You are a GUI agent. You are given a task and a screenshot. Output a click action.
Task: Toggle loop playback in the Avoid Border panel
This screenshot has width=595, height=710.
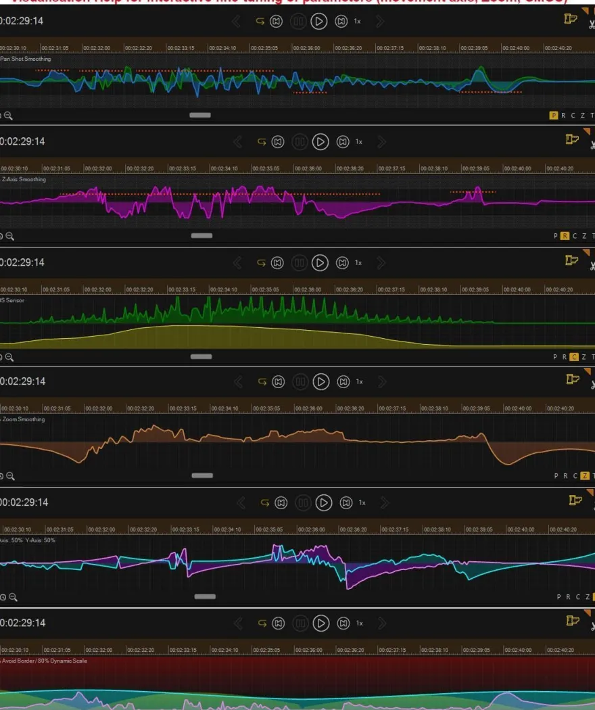coord(262,623)
